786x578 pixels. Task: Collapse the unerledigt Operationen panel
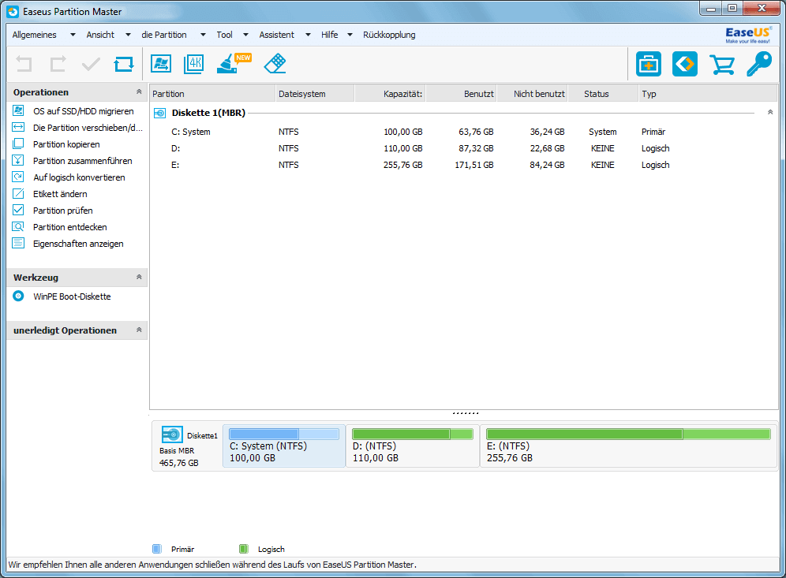click(x=139, y=330)
